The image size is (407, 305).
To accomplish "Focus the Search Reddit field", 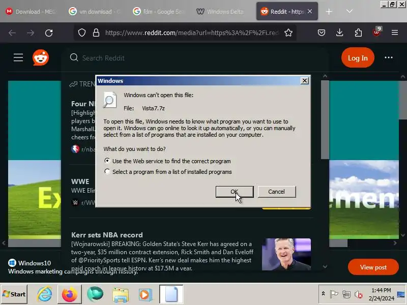I will 195,57.
